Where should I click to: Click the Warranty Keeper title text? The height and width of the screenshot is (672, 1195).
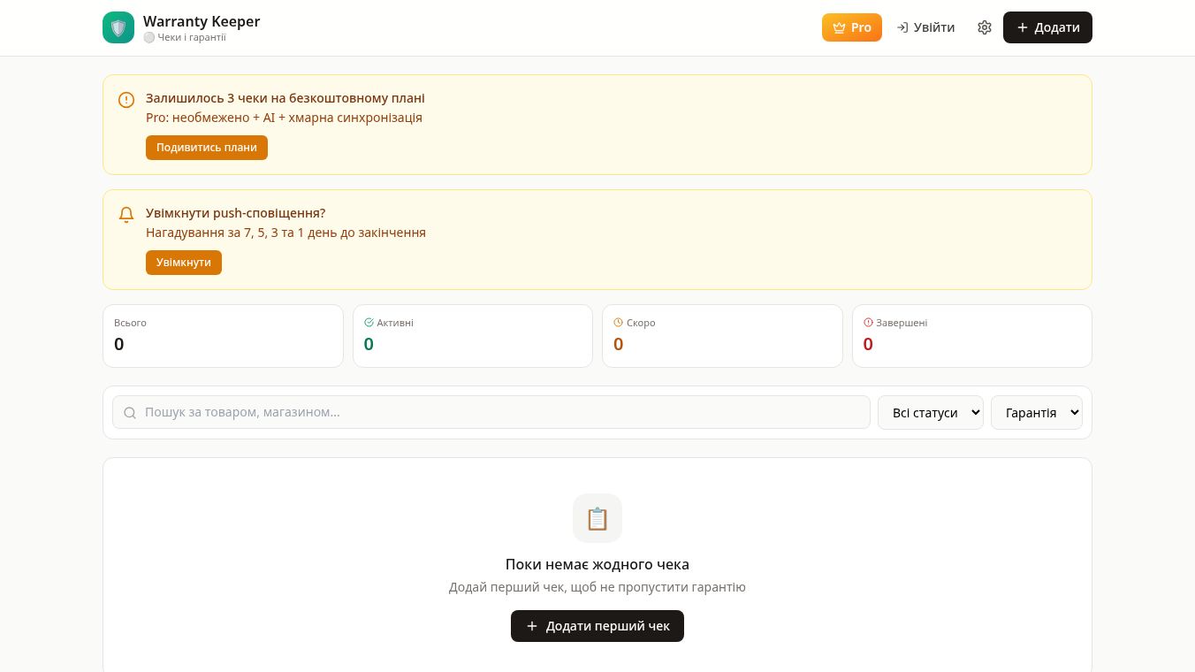pos(202,21)
